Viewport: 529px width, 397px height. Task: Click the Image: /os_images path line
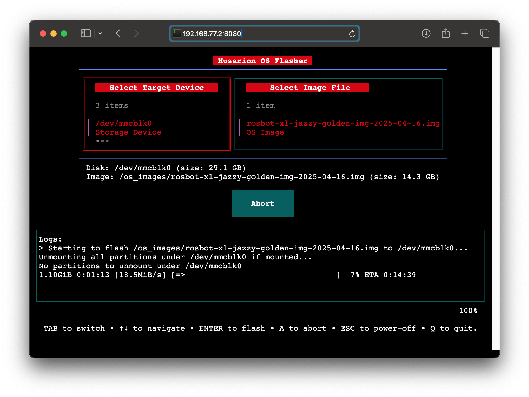coord(263,177)
